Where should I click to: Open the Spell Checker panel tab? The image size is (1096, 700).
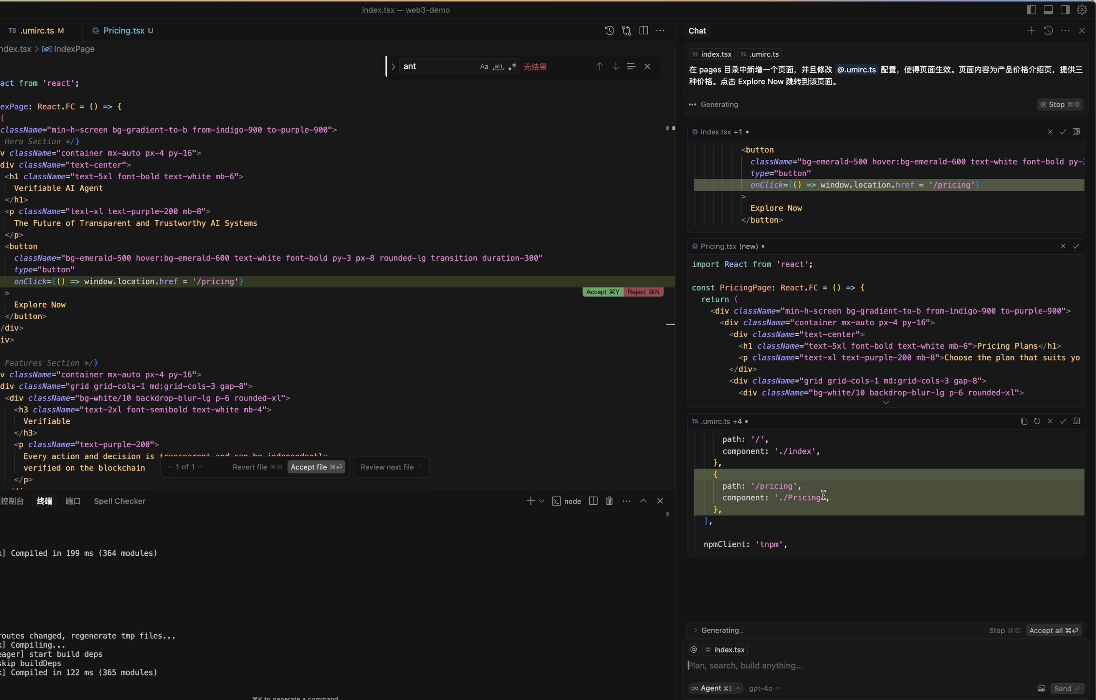point(119,501)
